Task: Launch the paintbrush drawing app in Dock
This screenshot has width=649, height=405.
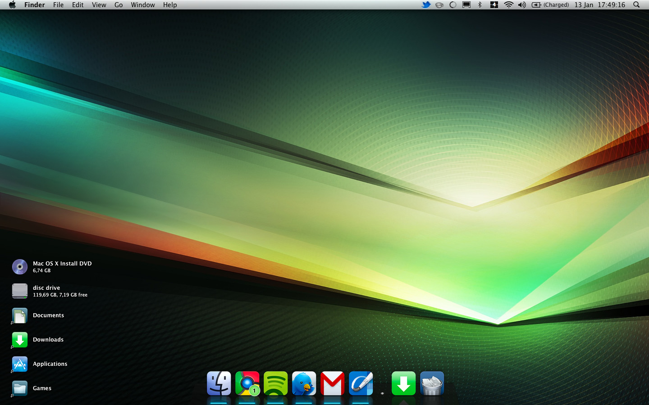Action: (361, 383)
